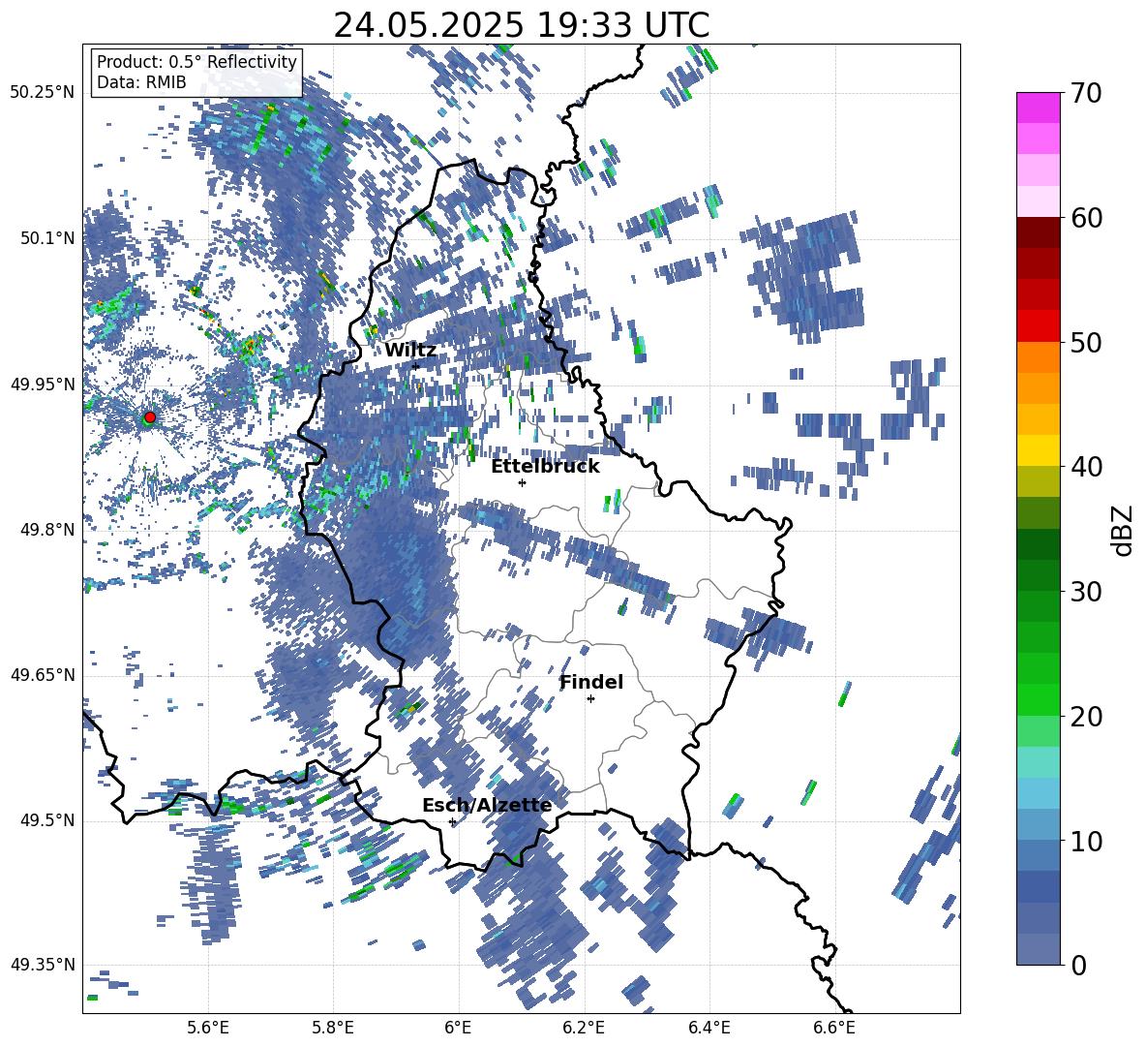Click the 10 dBZ colorbar tick label
This screenshot has height=1047, width=1146.
pos(1086,841)
